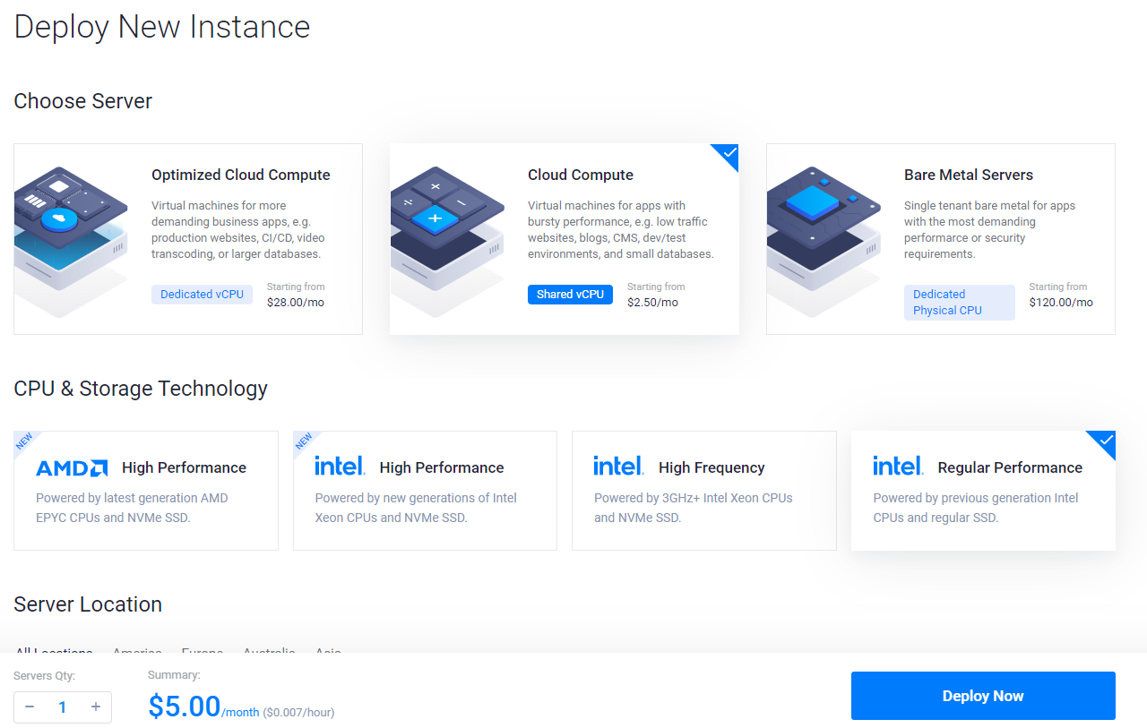Click the $5.00 monthly summary price
This screenshot has height=728, width=1147.
185,707
